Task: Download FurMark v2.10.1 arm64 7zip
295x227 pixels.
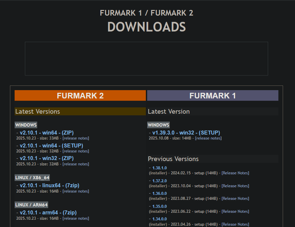Action: tap(48, 212)
